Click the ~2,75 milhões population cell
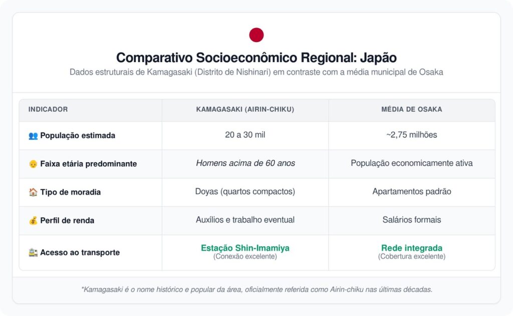 pyautogui.click(x=411, y=135)
